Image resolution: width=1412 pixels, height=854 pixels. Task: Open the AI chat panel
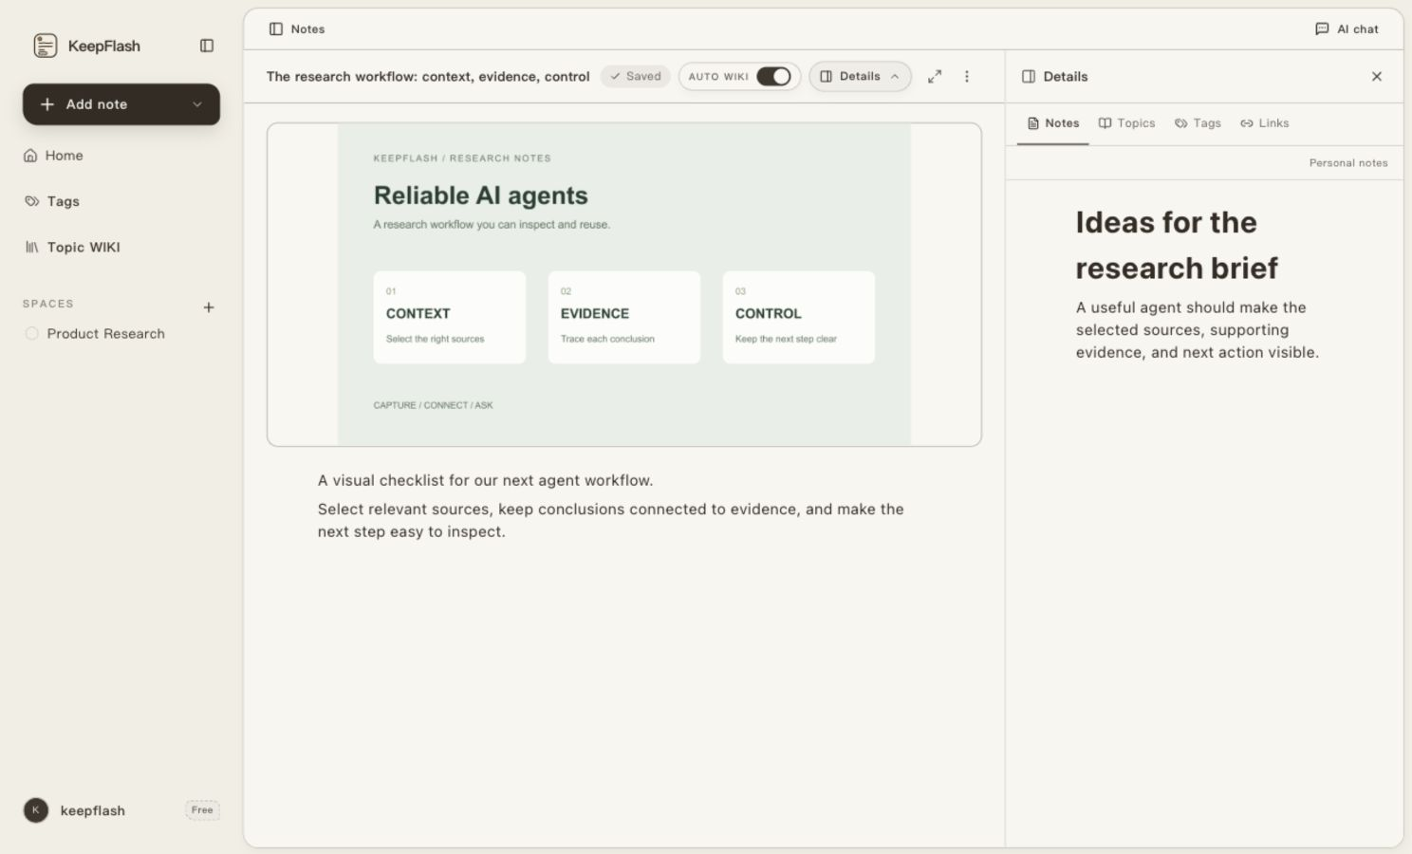[1347, 29]
